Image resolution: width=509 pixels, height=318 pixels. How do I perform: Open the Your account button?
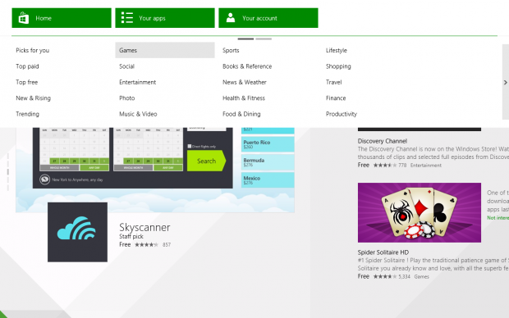click(x=268, y=18)
